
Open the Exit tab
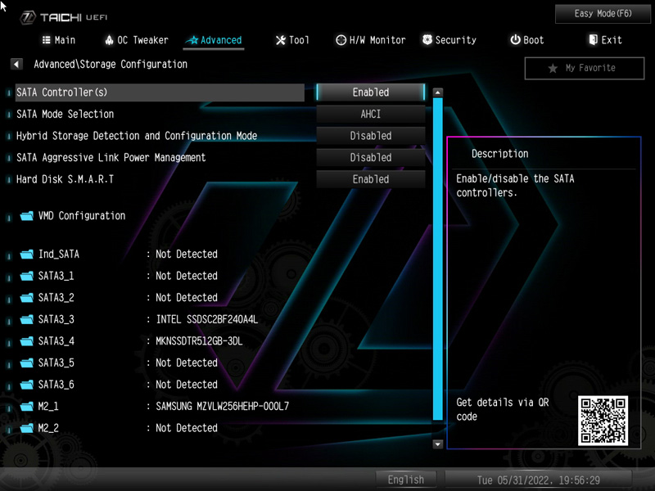pyautogui.click(x=606, y=40)
